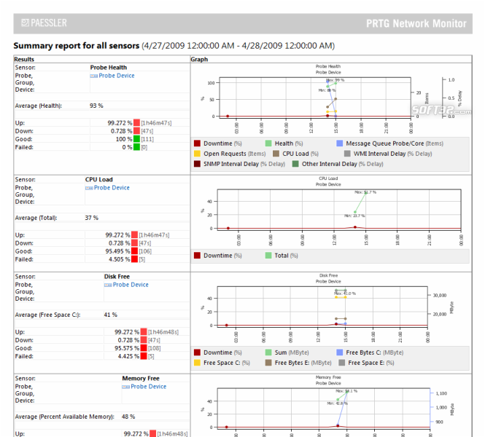Click Probe Health uptime [1h46m47s]
Screen dimensions: 485x437
156,123
